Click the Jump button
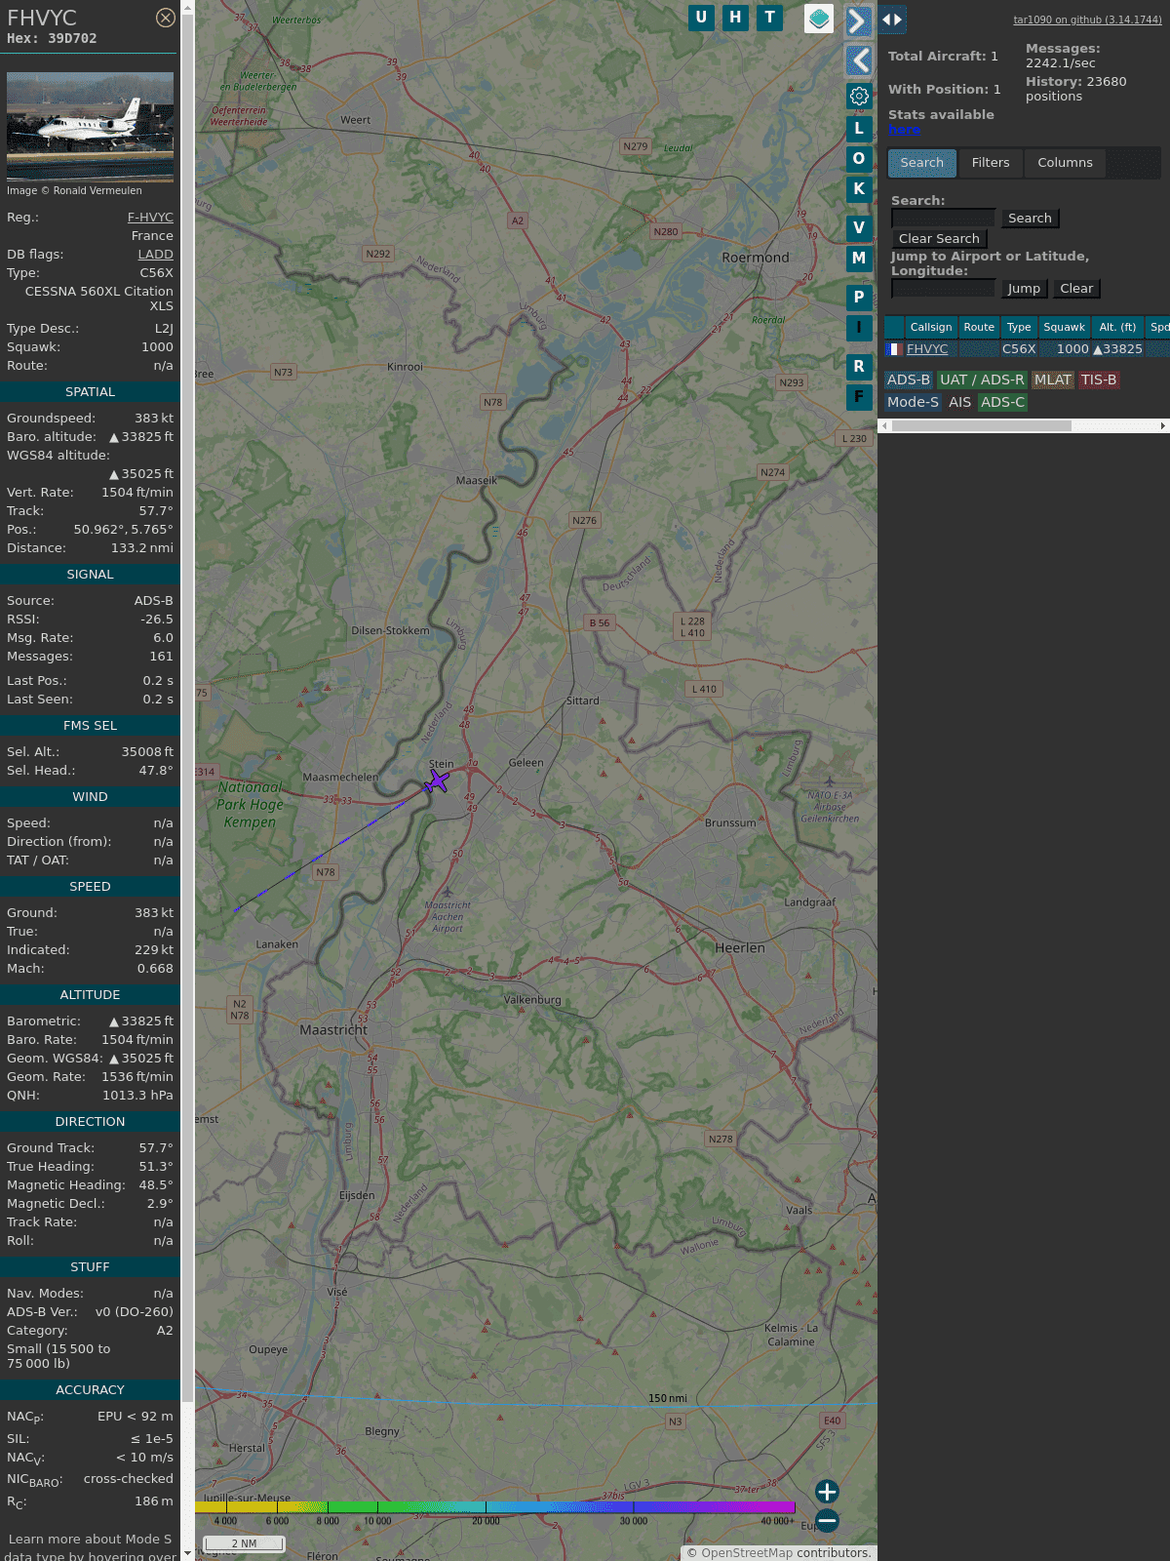Screen dimensions: 1170x1561 [x=1024, y=289]
